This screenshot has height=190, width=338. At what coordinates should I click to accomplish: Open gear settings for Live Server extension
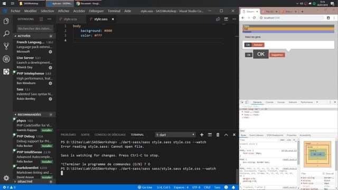click(51, 68)
